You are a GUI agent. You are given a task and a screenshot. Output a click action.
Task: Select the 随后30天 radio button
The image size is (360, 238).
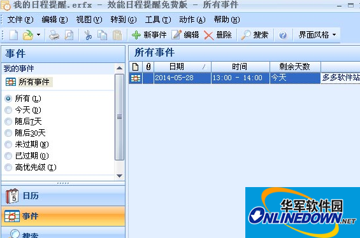click(x=8, y=133)
